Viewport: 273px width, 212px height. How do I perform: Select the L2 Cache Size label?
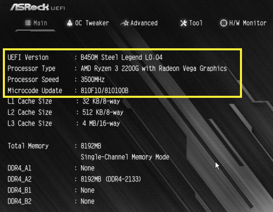pos(30,112)
